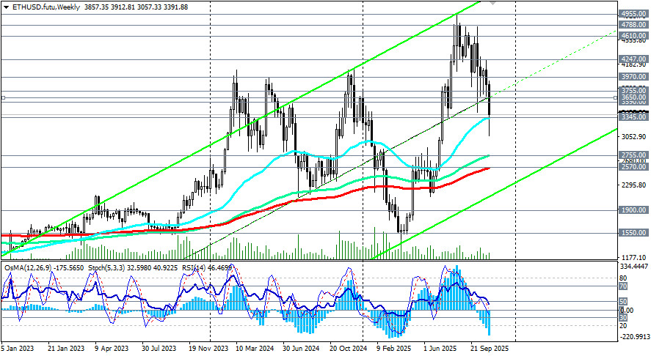Click the 1550.00 price level label
The image size is (651, 356).
[x=633, y=233]
